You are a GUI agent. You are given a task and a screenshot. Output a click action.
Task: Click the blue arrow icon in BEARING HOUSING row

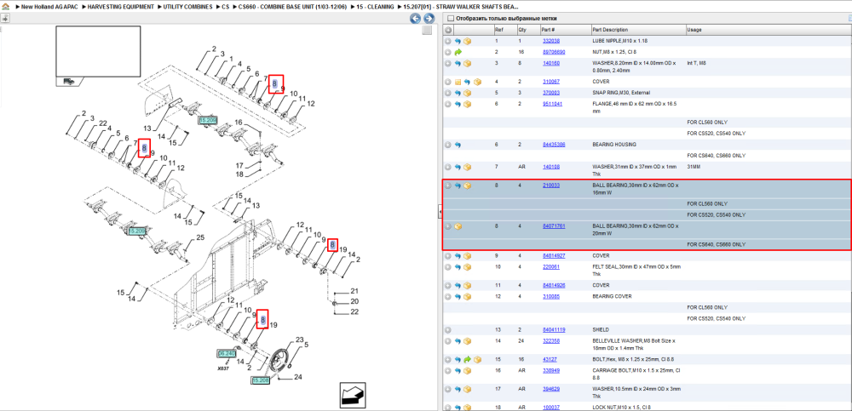point(458,145)
